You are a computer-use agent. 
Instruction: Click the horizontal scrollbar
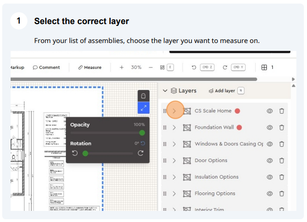pyautogui.click(x=134, y=79)
